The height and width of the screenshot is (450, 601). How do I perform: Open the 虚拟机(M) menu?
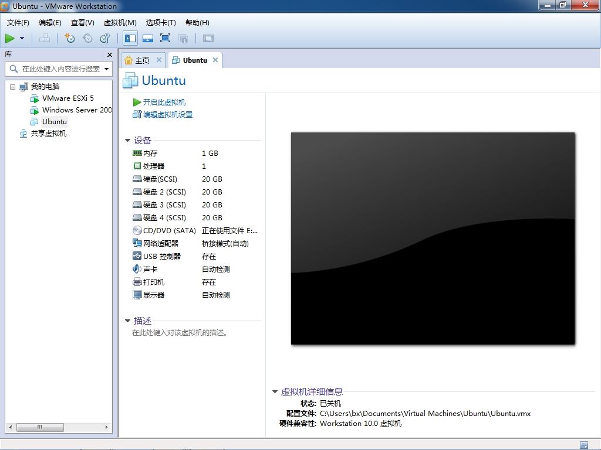click(120, 23)
